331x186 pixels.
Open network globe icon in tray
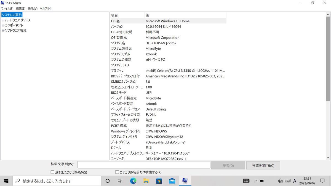[281, 181]
